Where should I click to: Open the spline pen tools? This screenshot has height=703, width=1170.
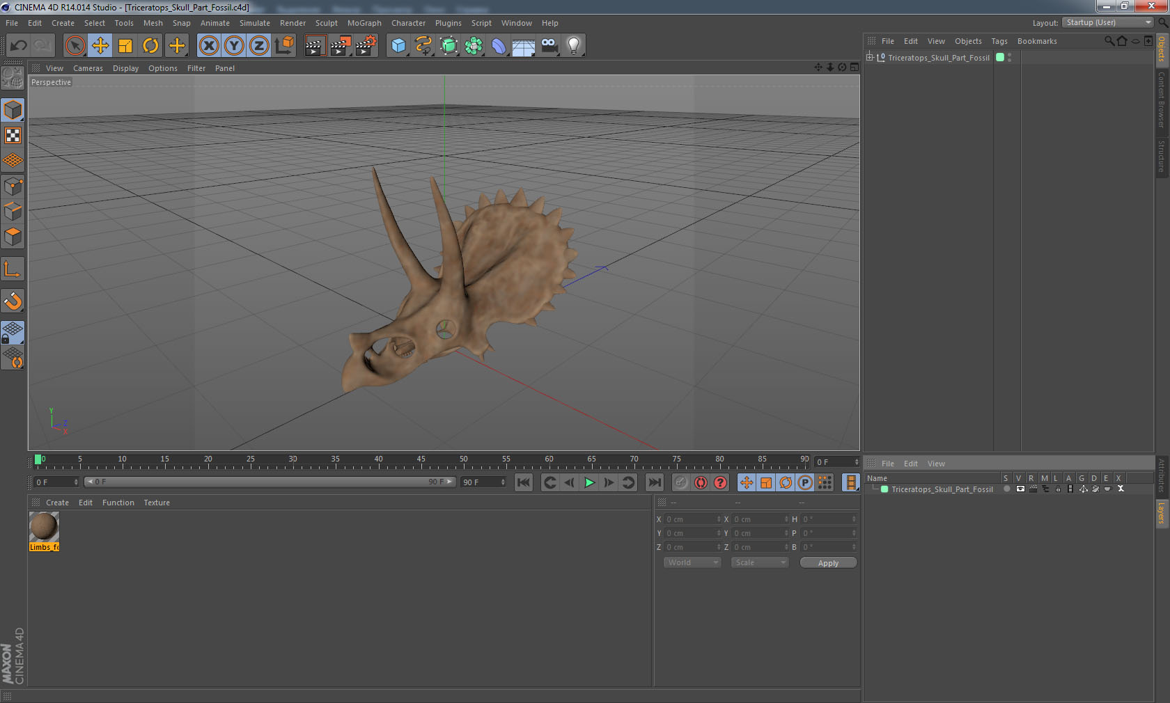(423, 46)
